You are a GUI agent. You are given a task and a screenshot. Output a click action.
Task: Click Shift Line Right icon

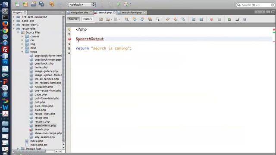point(201,19)
